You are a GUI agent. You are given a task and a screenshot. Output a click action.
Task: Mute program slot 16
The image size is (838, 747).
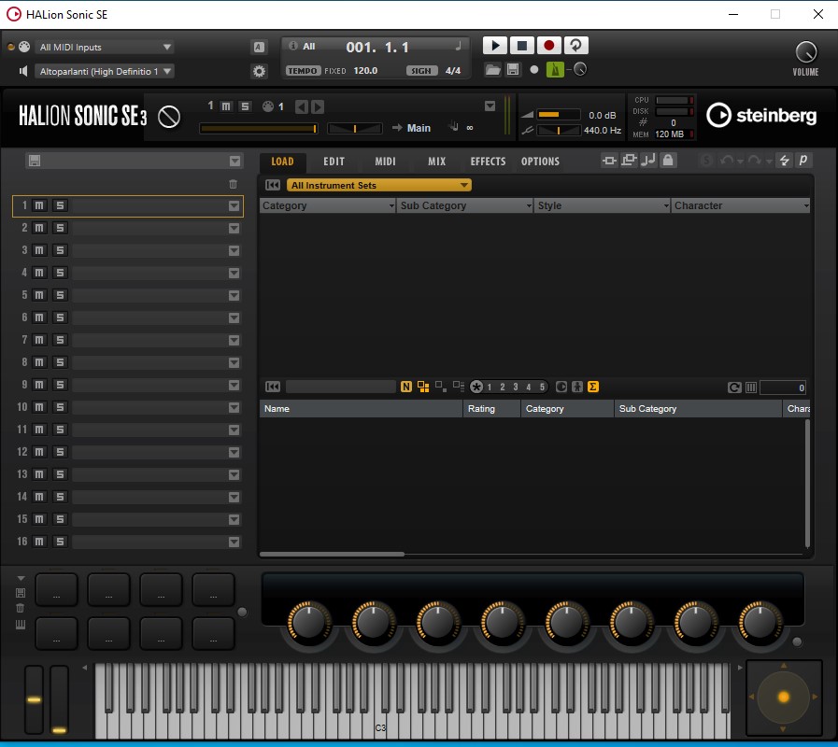tap(39, 542)
